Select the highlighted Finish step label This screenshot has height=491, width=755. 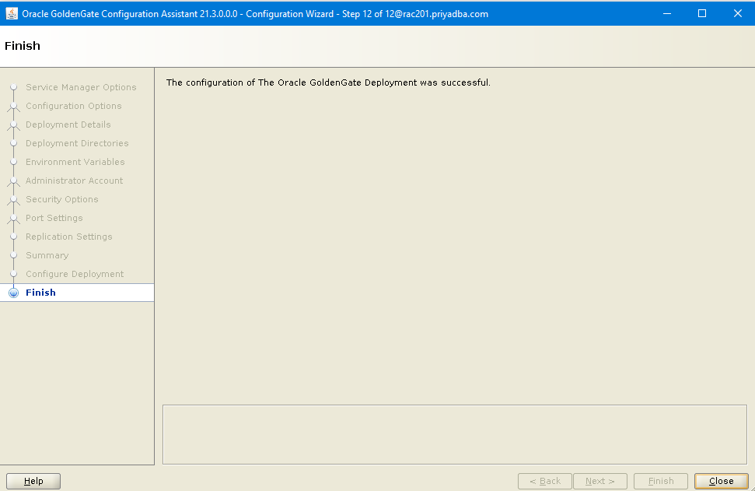pyautogui.click(x=40, y=293)
